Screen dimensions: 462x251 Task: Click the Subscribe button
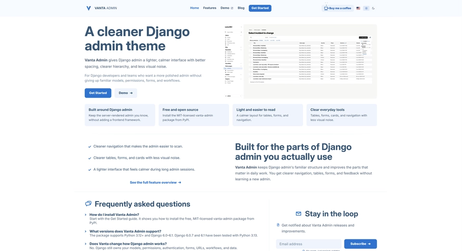pyautogui.click(x=360, y=244)
